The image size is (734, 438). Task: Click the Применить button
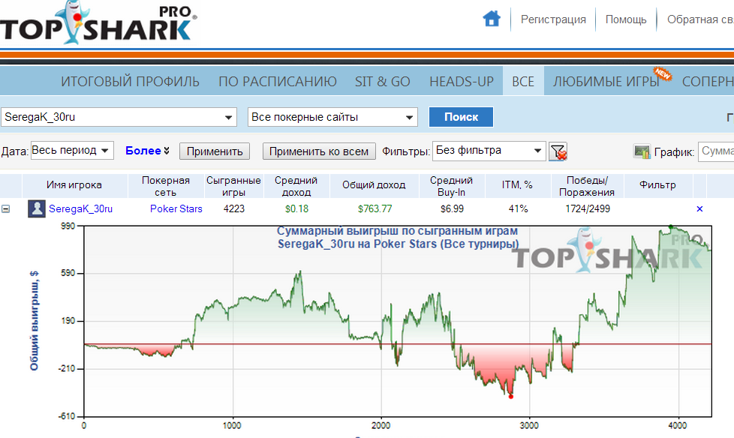215,151
